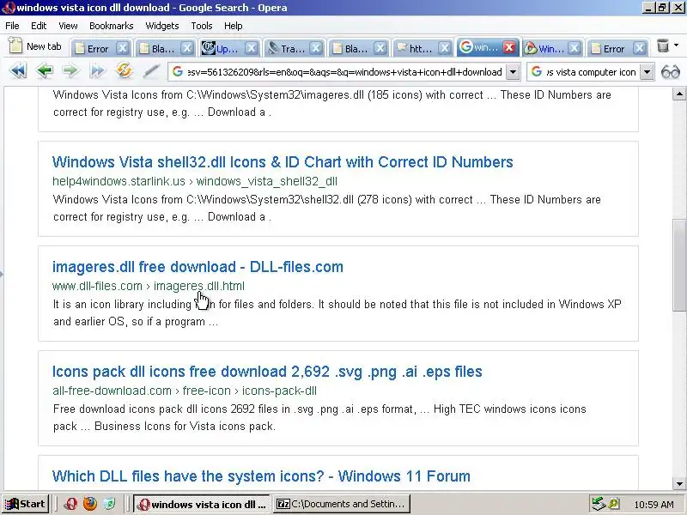Click the Wand pencil icon in toolbar

coord(151,71)
